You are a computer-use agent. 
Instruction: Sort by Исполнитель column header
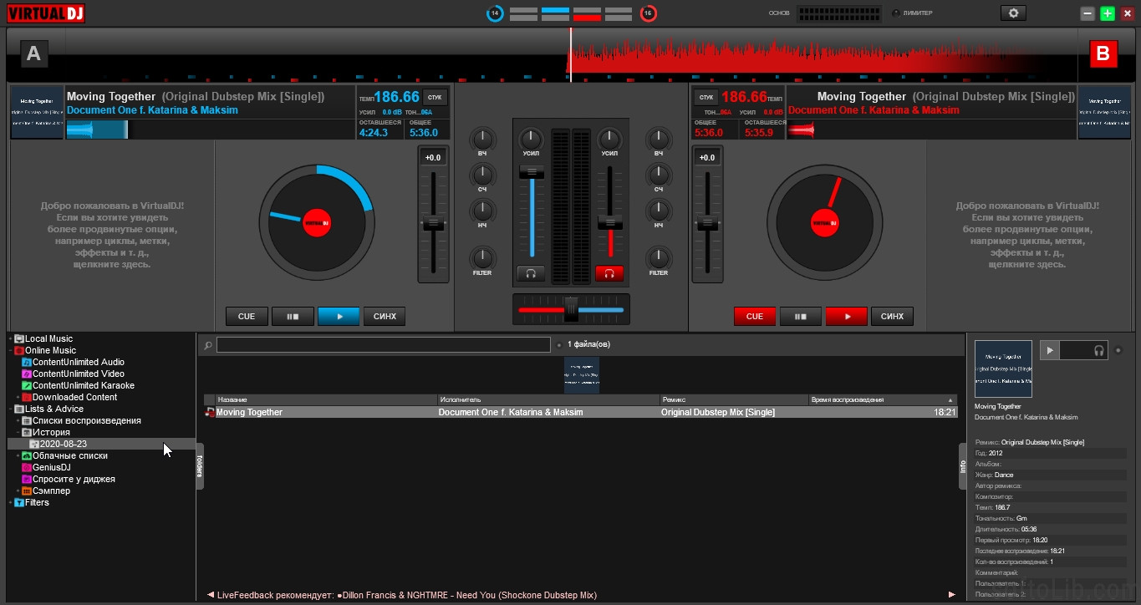point(548,399)
